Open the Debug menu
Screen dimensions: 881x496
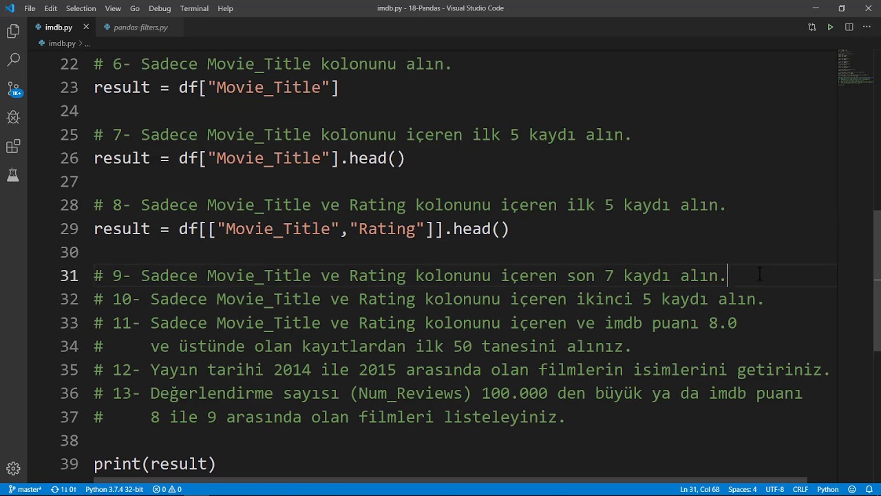coord(160,8)
